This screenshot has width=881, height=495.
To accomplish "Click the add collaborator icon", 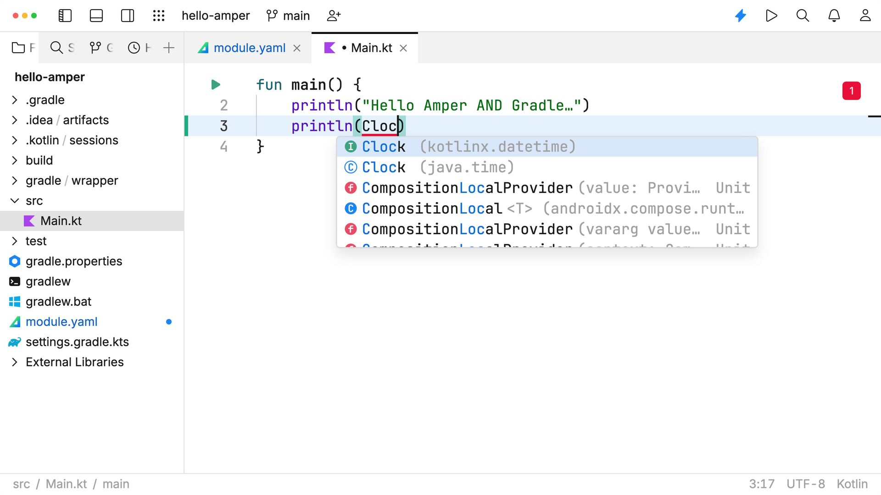I will [334, 16].
